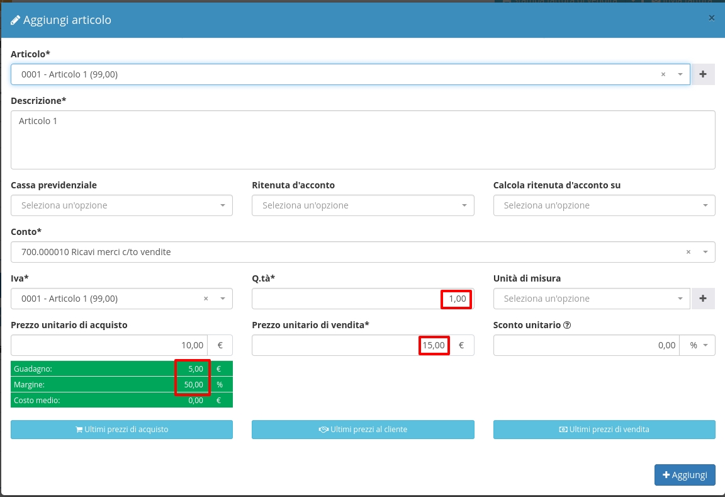
Task: Show Ultimi prezzi al cliente
Action: coord(362,430)
